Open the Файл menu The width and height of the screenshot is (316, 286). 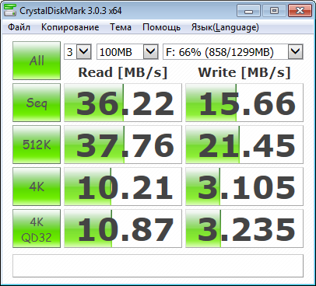coord(19,27)
